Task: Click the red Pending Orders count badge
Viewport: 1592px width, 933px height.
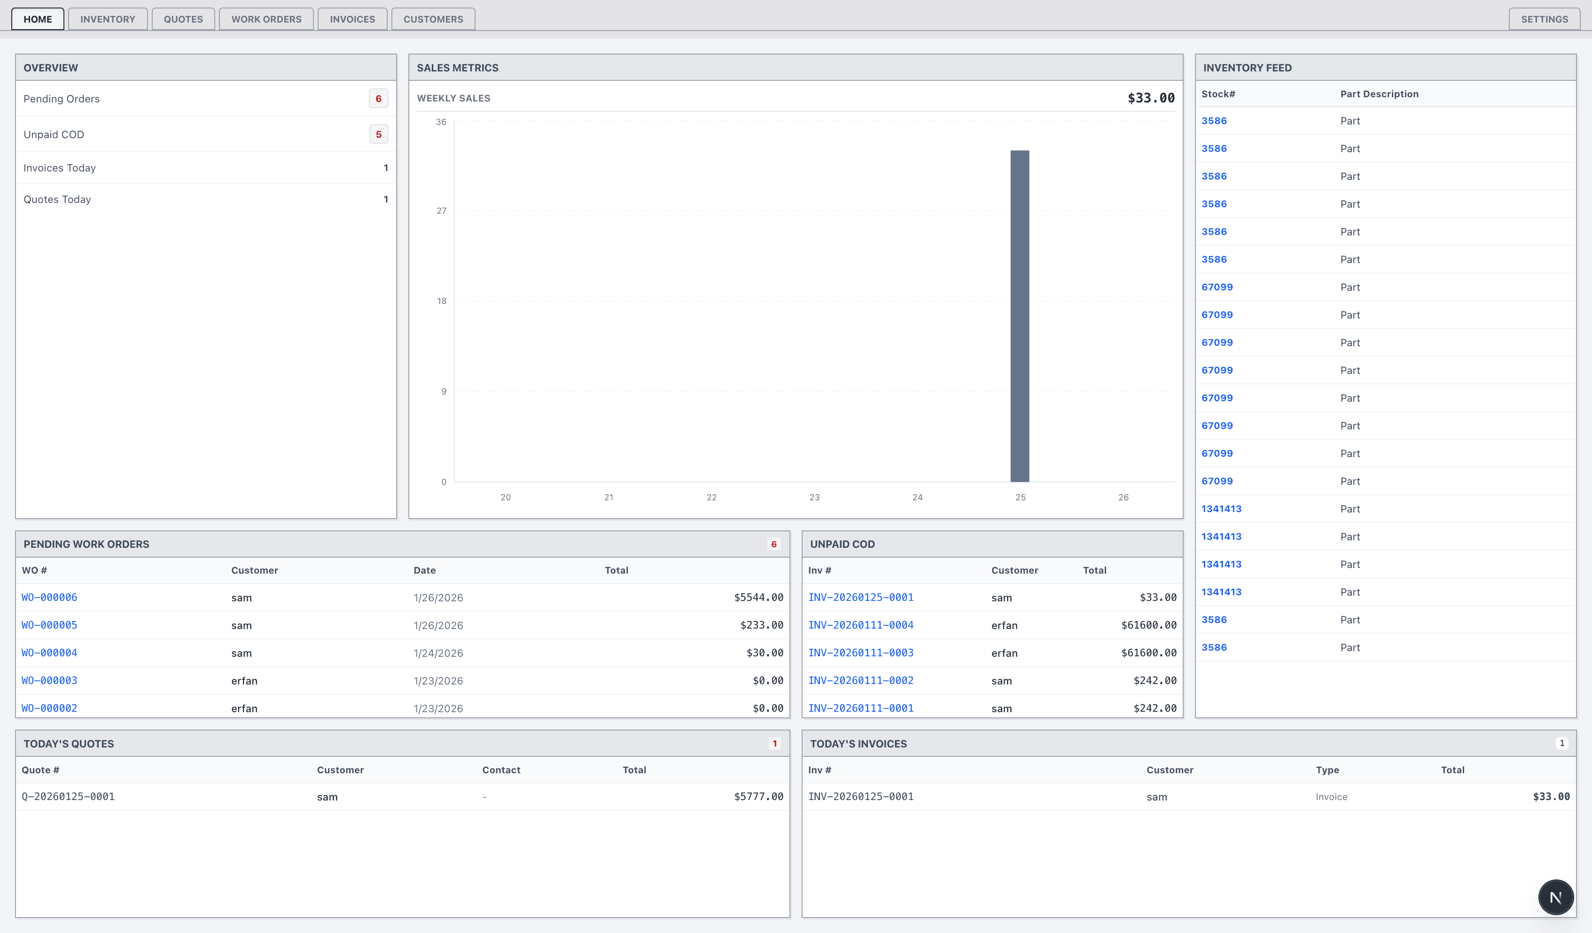Action: coord(378,99)
